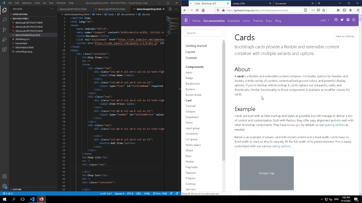Open the Manage gear in VS Code
The width and height of the screenshot is (362, 203).
(x=4, y=186)
